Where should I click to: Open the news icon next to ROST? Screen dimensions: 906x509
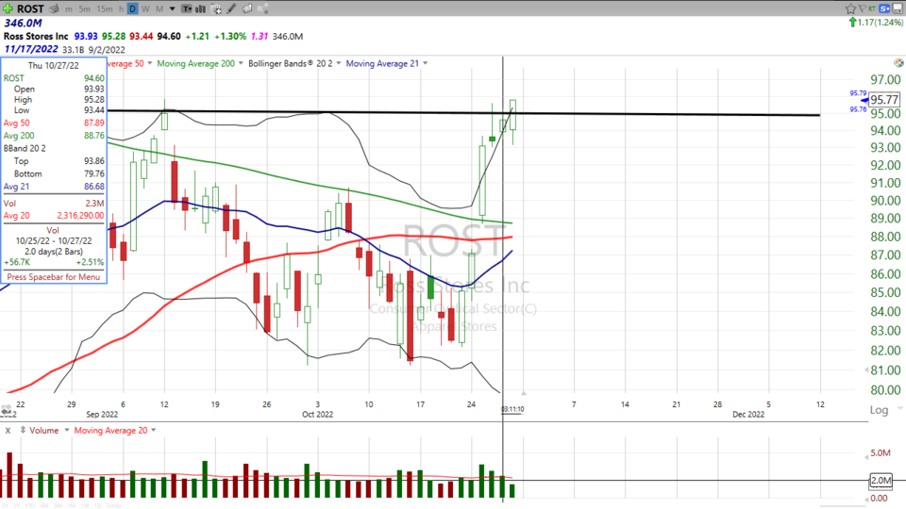[55, 8]
